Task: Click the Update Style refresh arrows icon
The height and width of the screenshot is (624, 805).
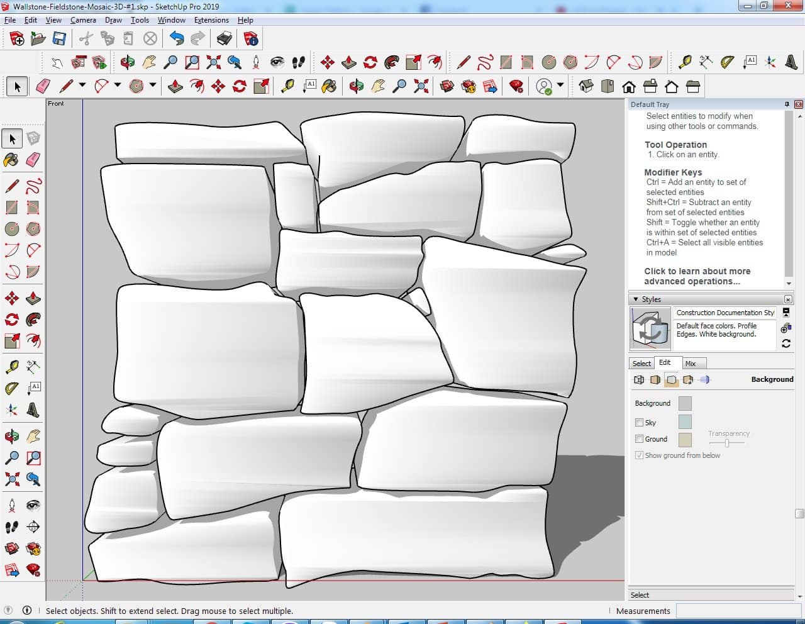Action: pos(786,343)
